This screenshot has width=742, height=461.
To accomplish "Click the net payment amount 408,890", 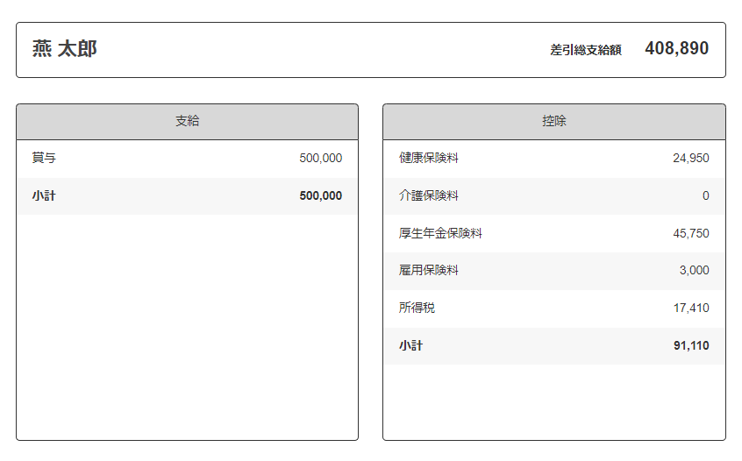I will pyautogui.click(x=677, y=48).
